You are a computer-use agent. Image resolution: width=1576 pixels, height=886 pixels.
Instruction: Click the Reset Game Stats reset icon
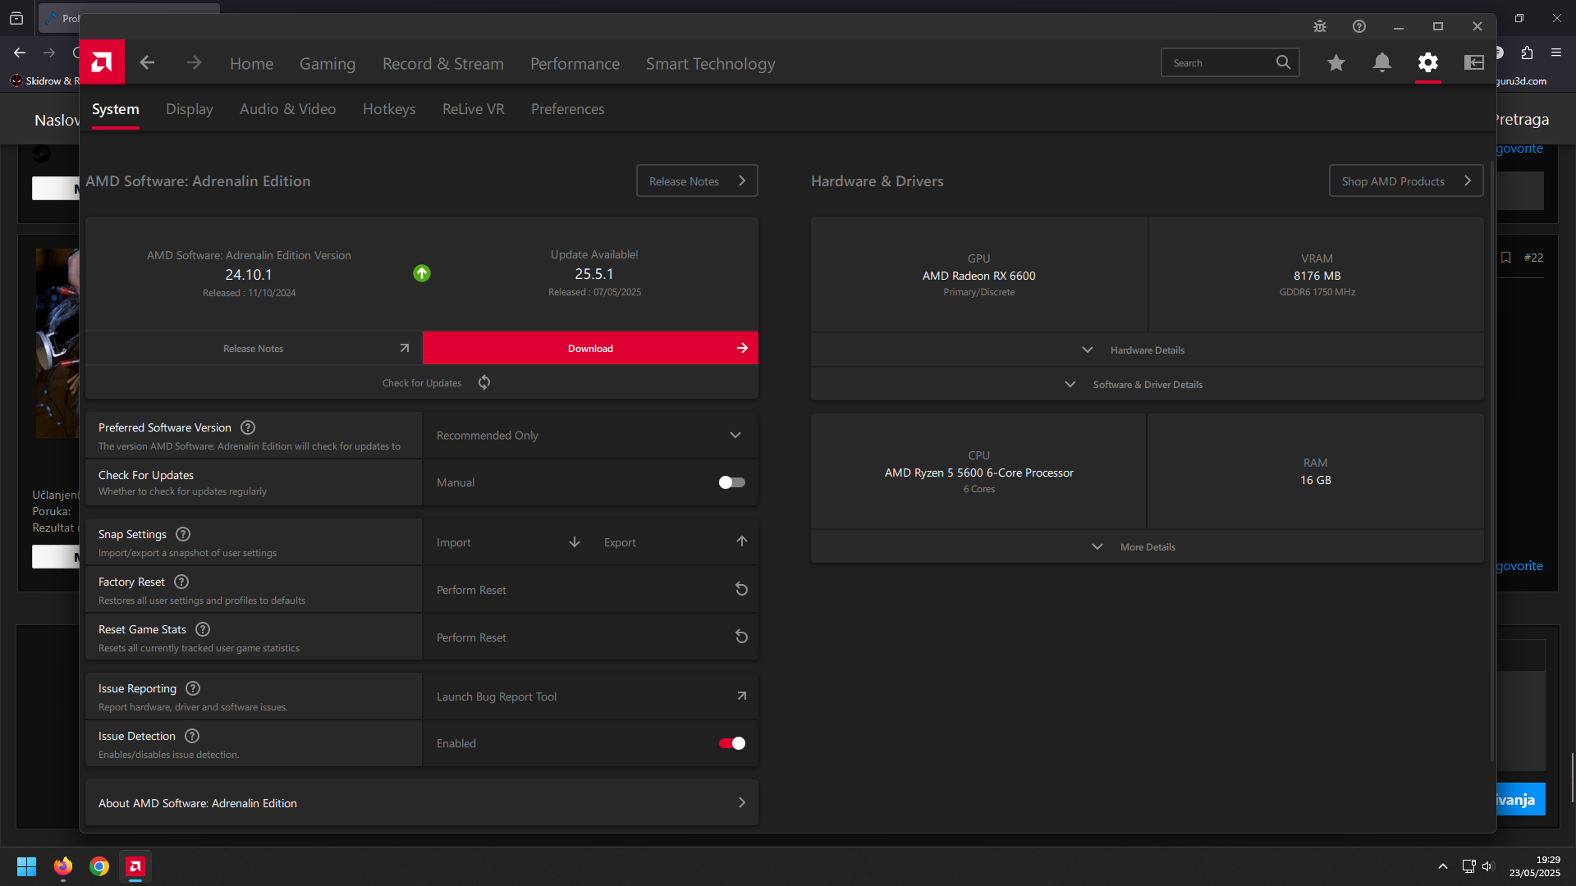(741, 637)
